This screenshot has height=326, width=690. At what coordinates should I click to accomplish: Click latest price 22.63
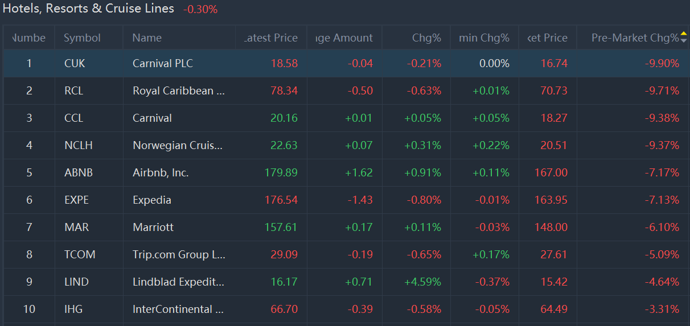pyautogui.click(x=284, y=145)
